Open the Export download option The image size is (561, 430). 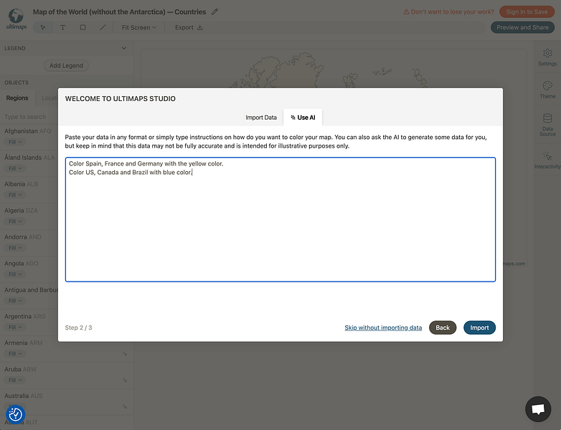coord(189,27)
